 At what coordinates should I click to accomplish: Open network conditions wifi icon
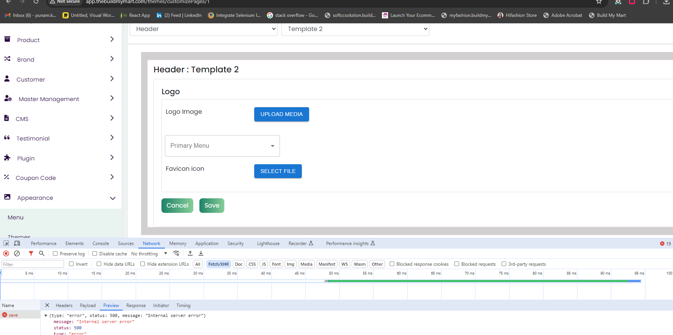176,253
